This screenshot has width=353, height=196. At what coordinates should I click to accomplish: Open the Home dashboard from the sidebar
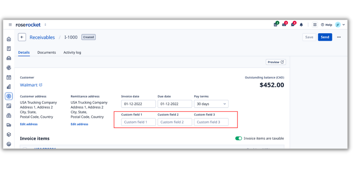(9, 39)
